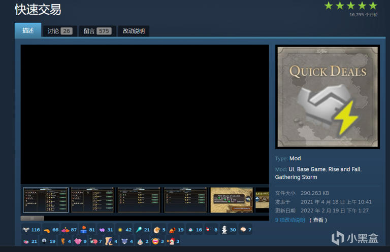
Task: Select the award icon with count 81
Action: tap(83, 230)
